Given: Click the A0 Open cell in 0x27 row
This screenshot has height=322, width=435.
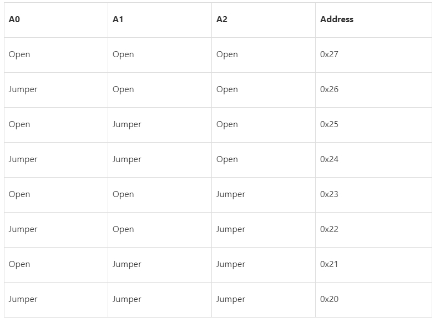Looking at the screenshot, I should tap(19, 54).
